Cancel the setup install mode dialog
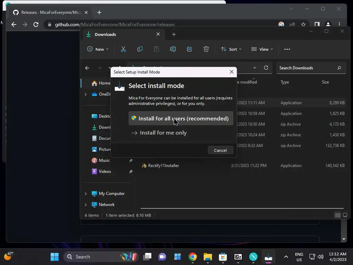The image size is (353, 265). (220, 150)
